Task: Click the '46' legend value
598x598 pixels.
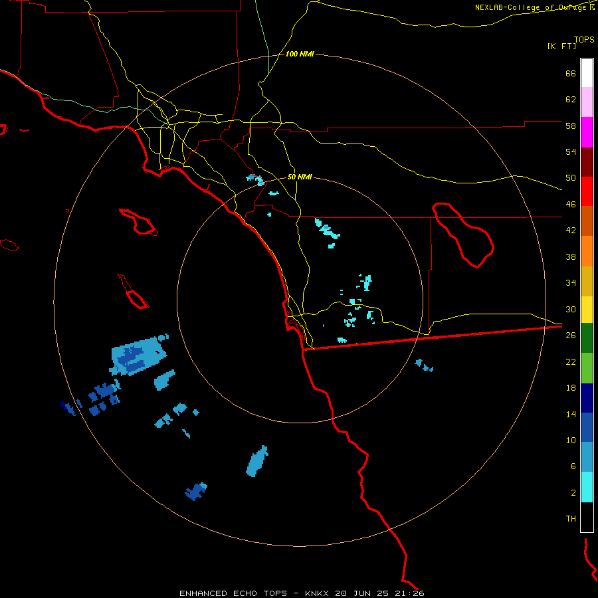Action: 571,205
